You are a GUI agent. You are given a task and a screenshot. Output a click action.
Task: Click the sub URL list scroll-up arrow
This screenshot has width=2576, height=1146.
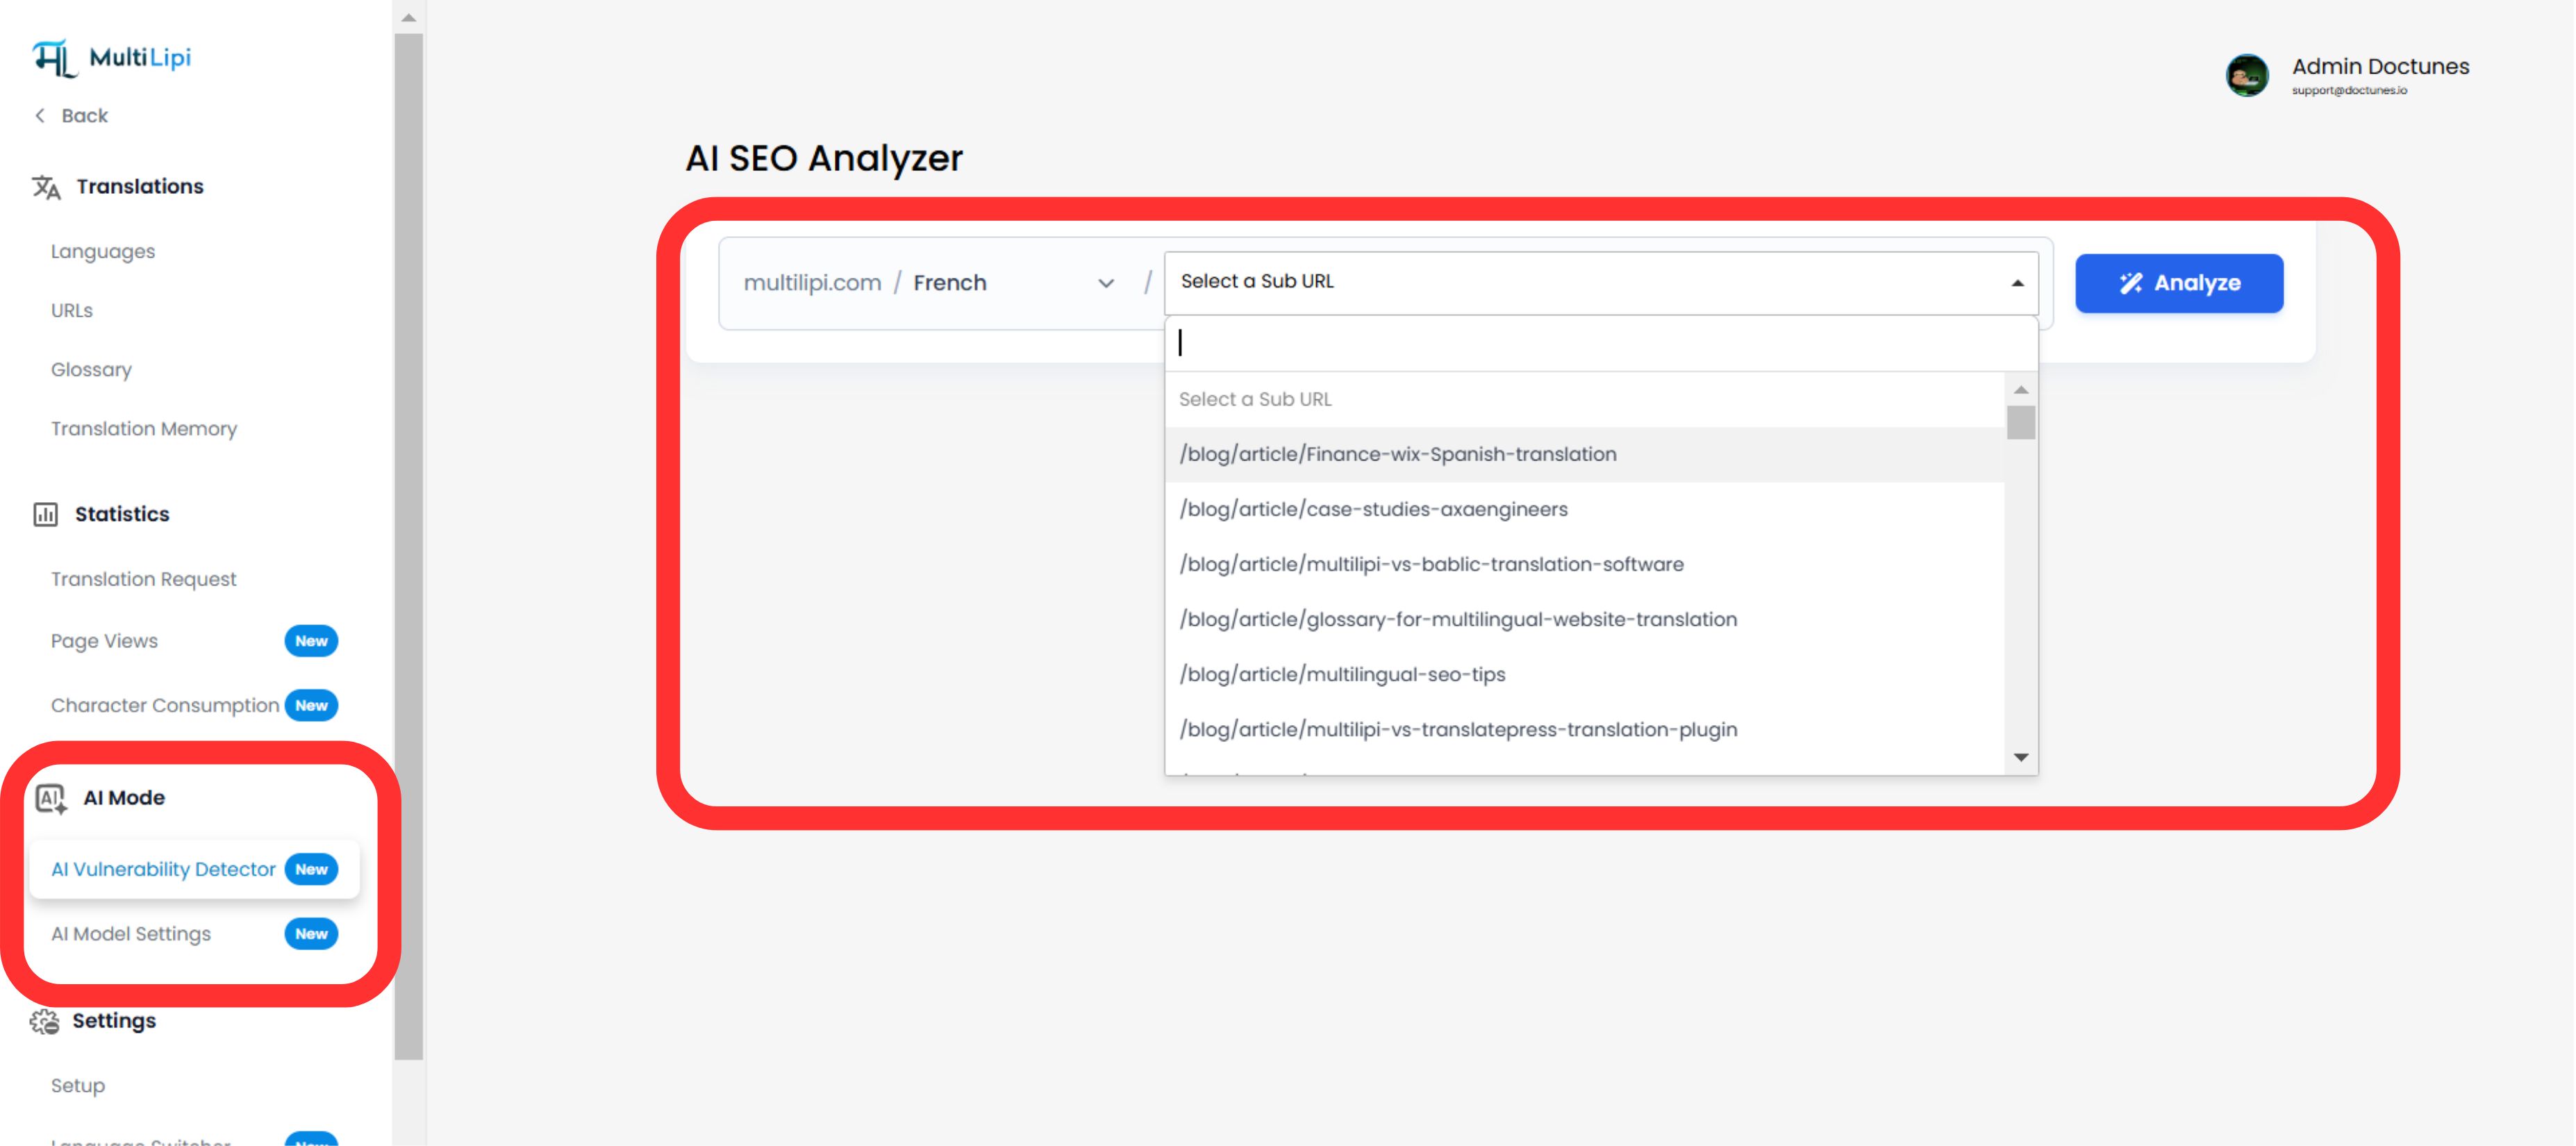coord(2020,390)
